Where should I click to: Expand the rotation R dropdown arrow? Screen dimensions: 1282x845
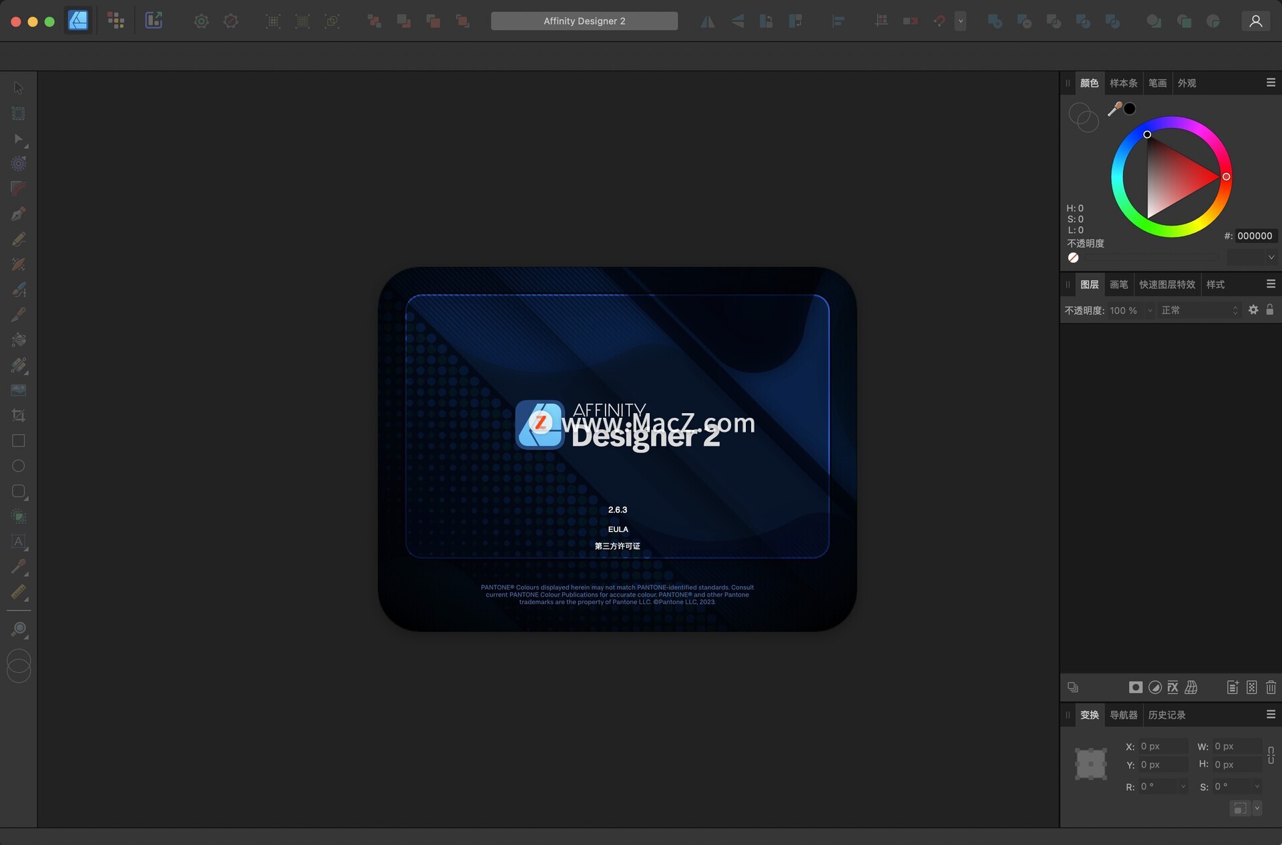[1183, 786]
